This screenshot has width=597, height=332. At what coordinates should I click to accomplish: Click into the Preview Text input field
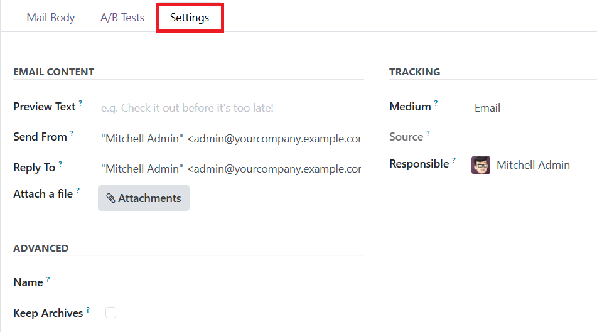tap(231, 108)
